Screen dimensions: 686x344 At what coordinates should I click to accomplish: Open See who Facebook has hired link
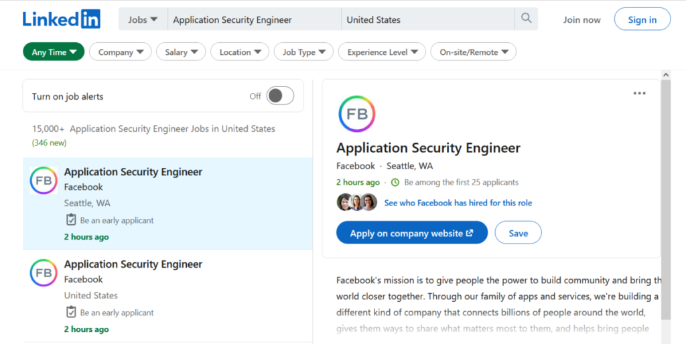458,203
